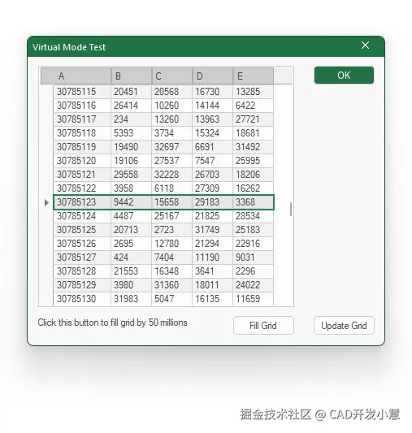Click value 29183 in column D

212,202
